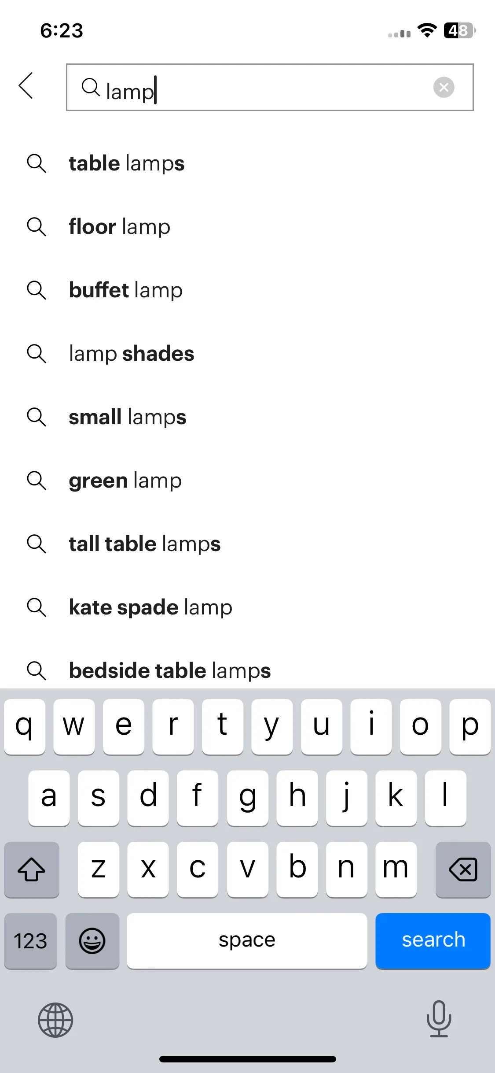Tap the backspace delete key
Screen dimensions: 495x1073
click(463, 869)
